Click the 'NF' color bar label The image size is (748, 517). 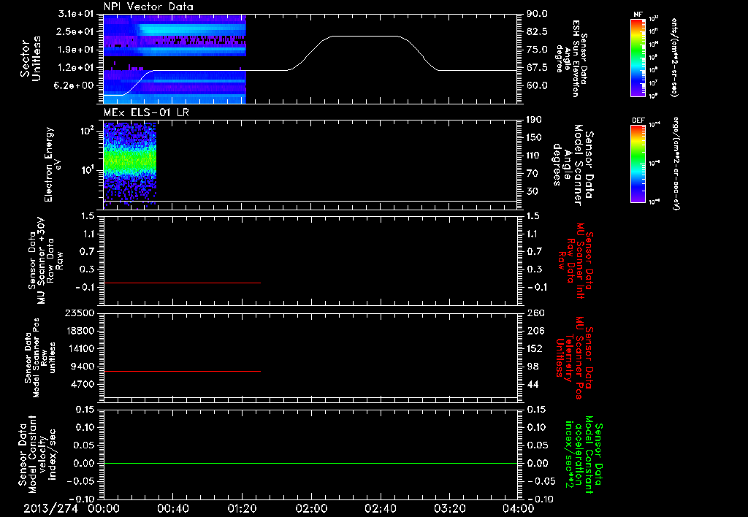[x=638, y=15]
